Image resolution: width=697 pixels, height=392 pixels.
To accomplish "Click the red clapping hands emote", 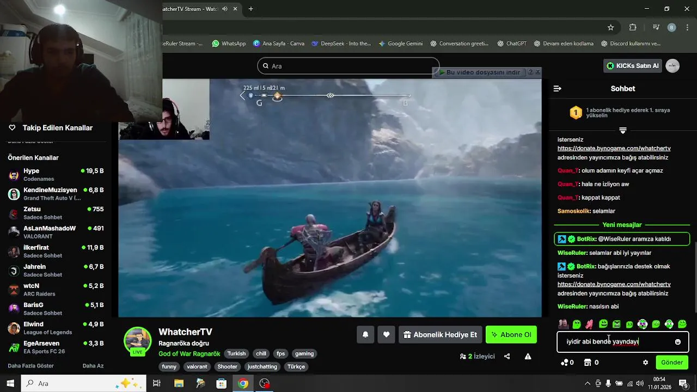I will [589, 324].
